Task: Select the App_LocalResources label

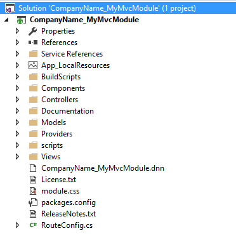Action: pos(75,65)
